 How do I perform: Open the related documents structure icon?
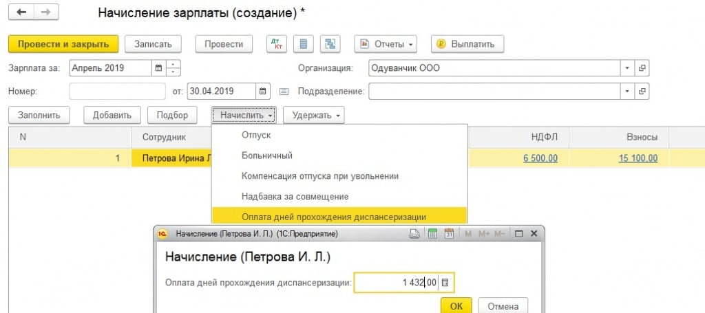tap(330, 44)
